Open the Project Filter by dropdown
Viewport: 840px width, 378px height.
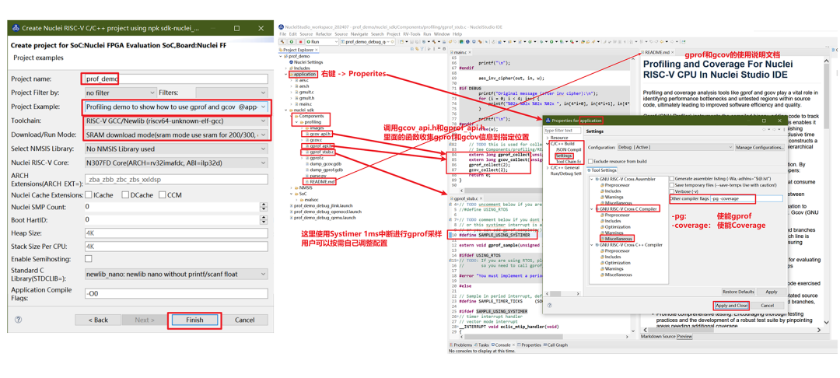click(121, 93)
